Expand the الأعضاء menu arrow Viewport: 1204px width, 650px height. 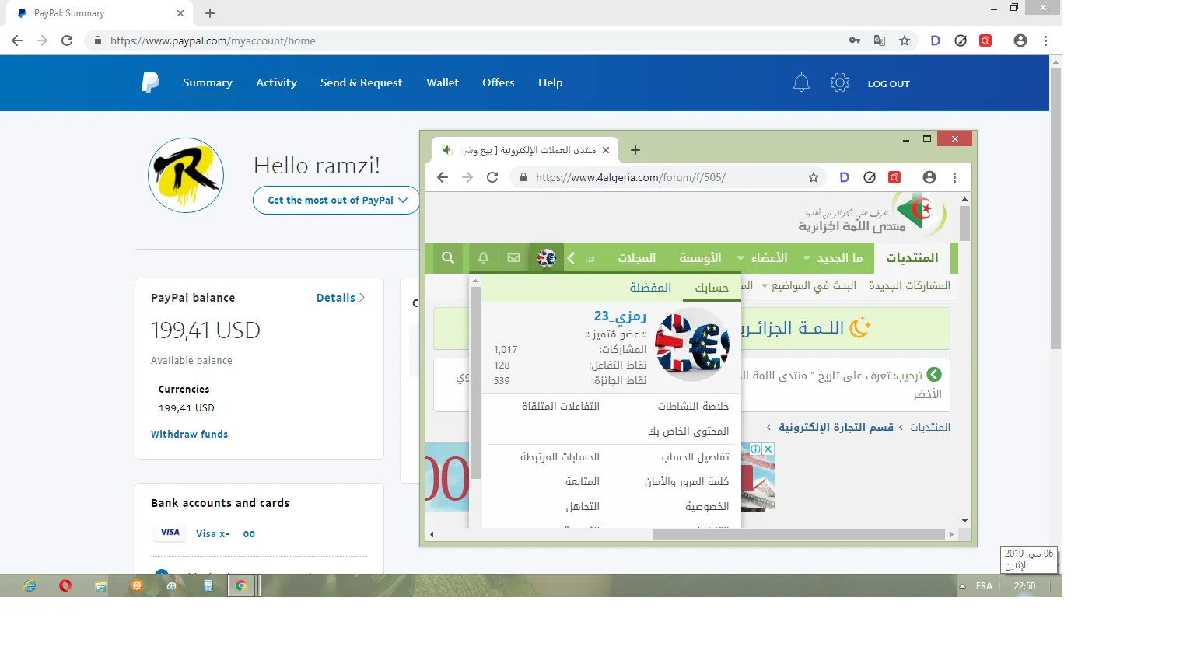[740, 258]
